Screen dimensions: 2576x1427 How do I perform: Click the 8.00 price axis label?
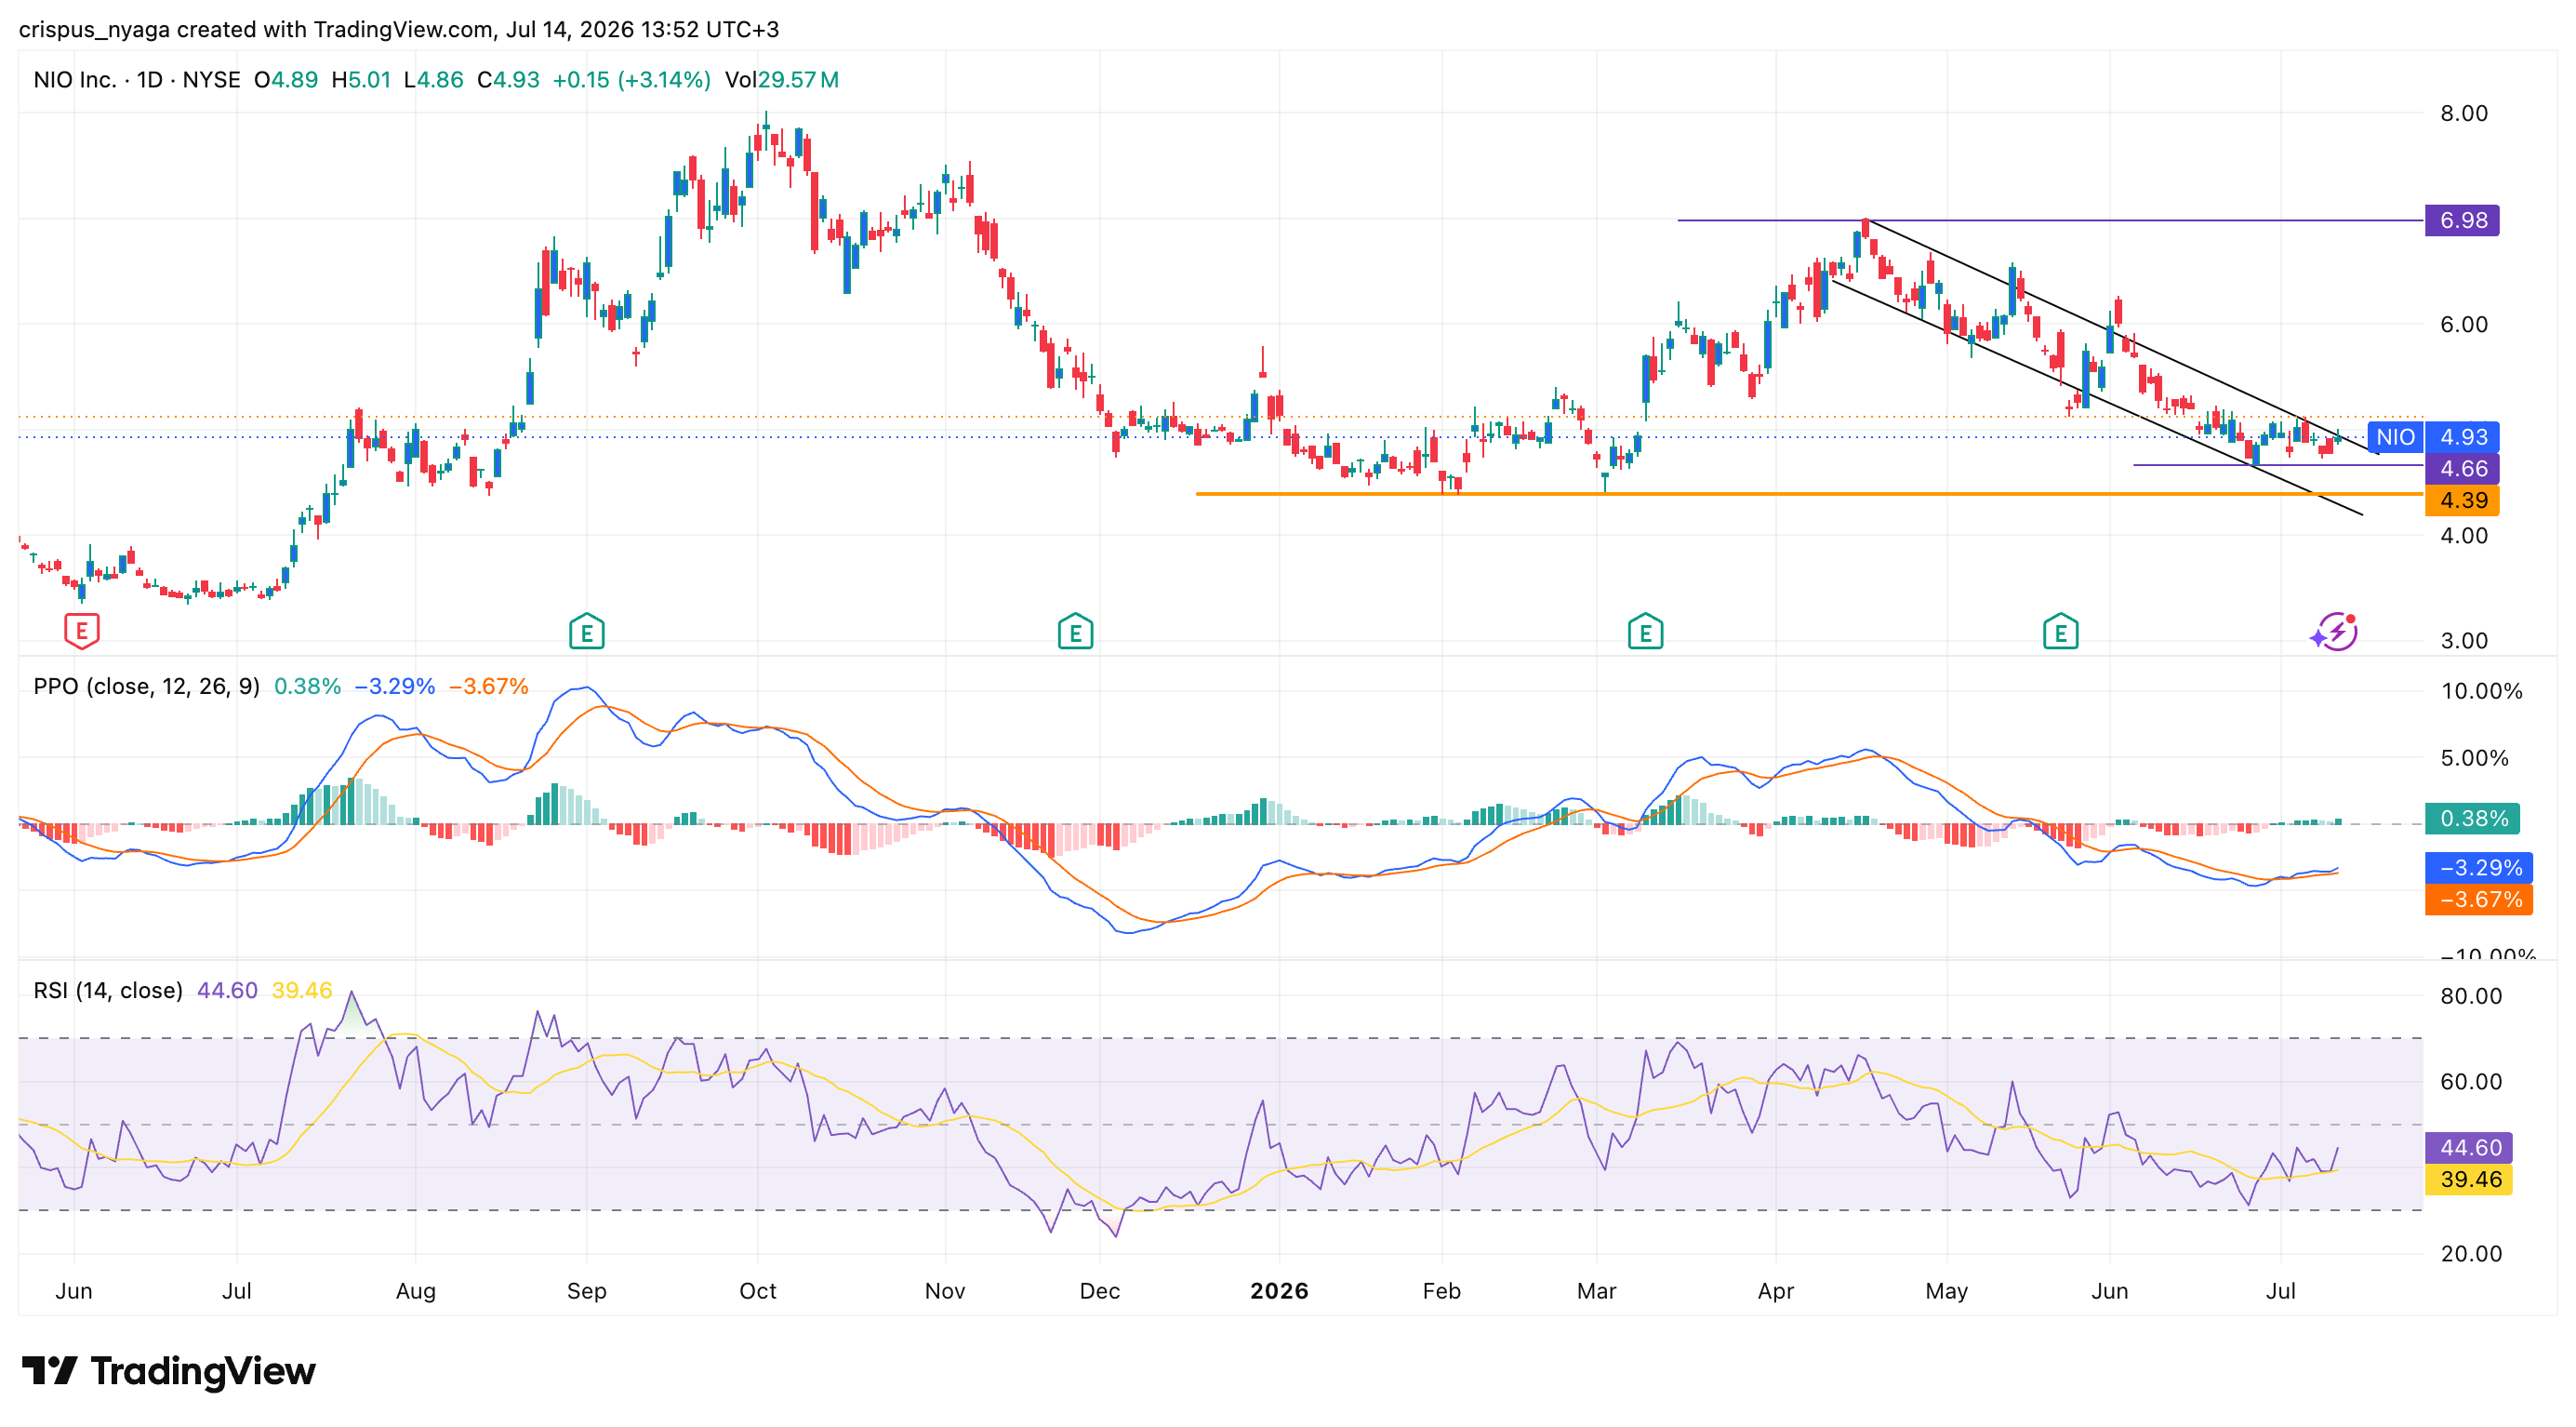[x=2463, y=113]
